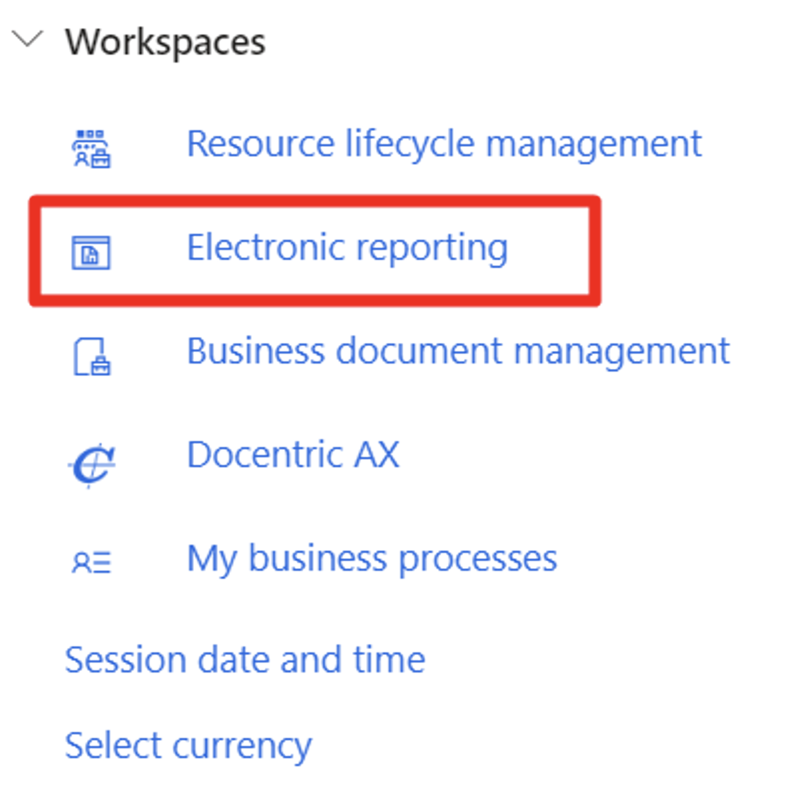Click the Electronic reporting document icon
Screen dimensions: 786x805
click(x=91, y=253)
